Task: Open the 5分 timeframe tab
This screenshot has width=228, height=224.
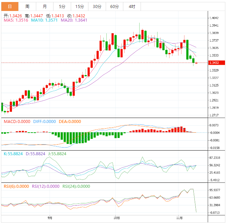Action: [x=62, y=7]
